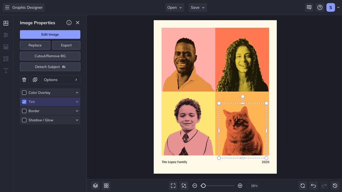This screenshot has height=192, width=342.
Task: Select the orange cat image
Action: click(x=242, y=131)
